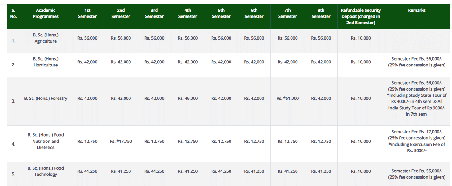Screen dimensions: 452x186
Task: Click the Nutrition 2nd semester Rs. *17,750 fee
Action: point(121,142)
